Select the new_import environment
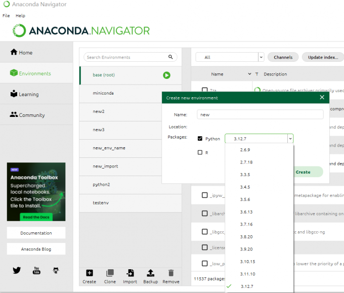 [x=121, y=166]
